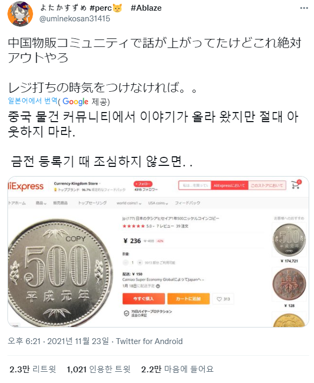The image size is (314, 383).
Task: Open the トップセーリング store tab
Action: point(92,203)
